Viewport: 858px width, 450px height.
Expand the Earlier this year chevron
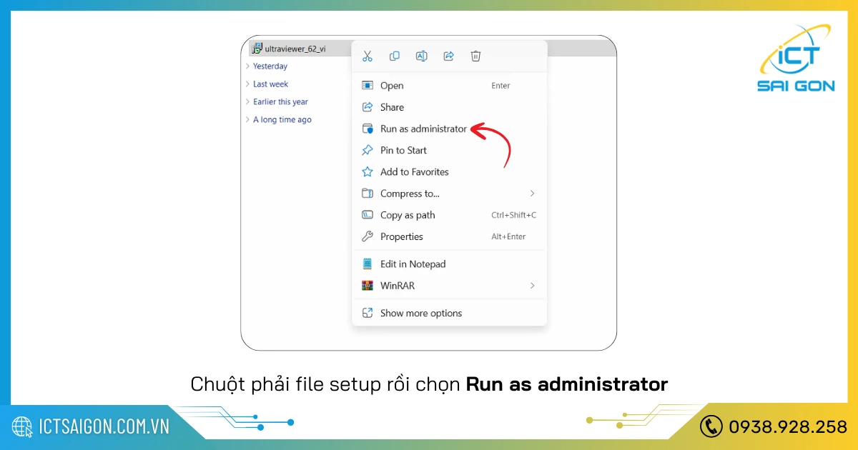[x=247, y=101]
